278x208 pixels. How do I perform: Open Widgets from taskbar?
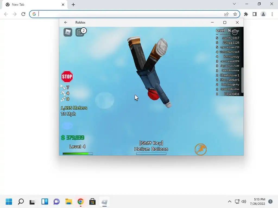45,201
